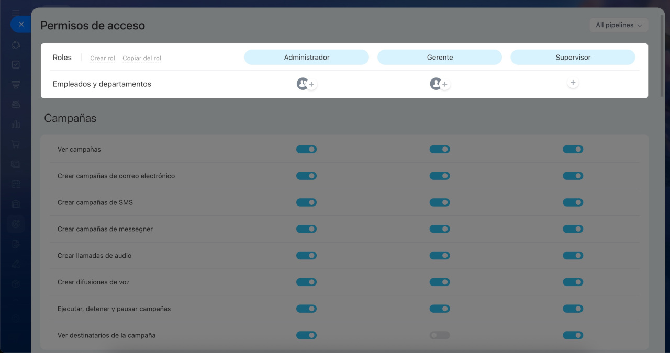Toggle Crear campañas de SMS for Gerente
Image resolution: width=670 pixels, height=353 pixels.
click(440, 202)
